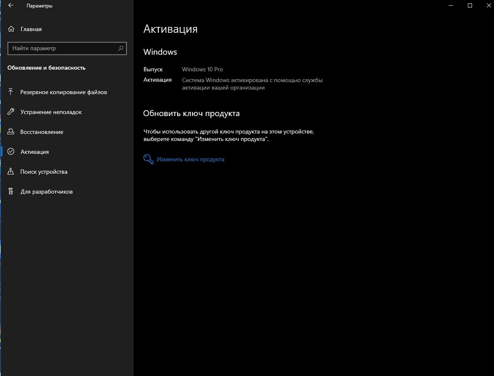The height and width of the screenshot is (376, 494).
Task: Click the 'Чтобы использовать другой ключ' description
Action: [x=229, y=136]
